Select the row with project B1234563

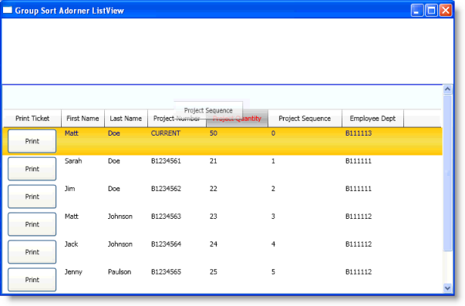[222, 224]
